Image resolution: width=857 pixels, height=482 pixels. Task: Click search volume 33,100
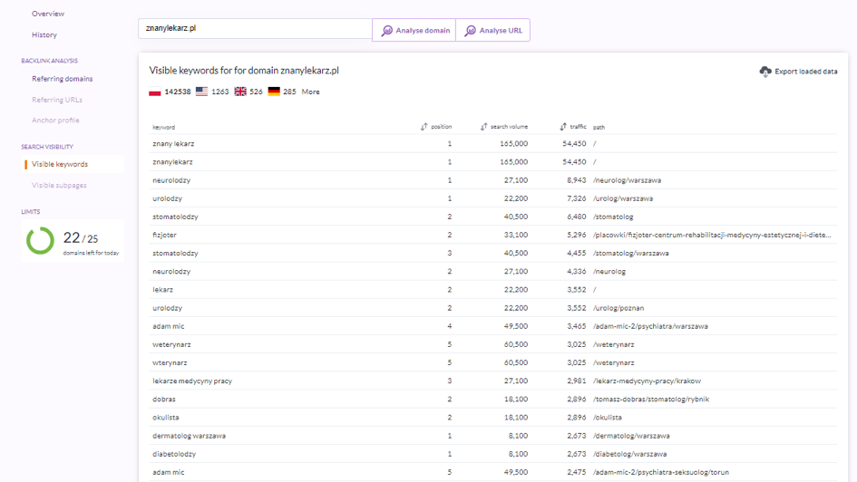pyautogui.click(x=515, y=236)
